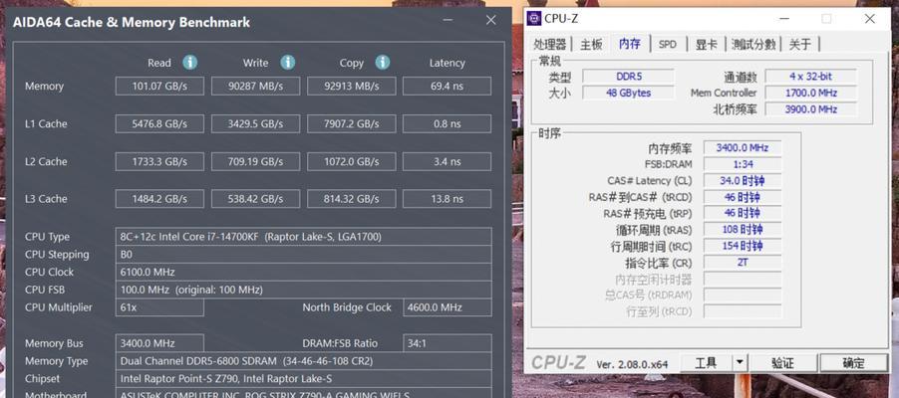Open the 测试分数 tab in CPU-Z
The height and width of the screenshot is (398, 899).
pos(753,44)
